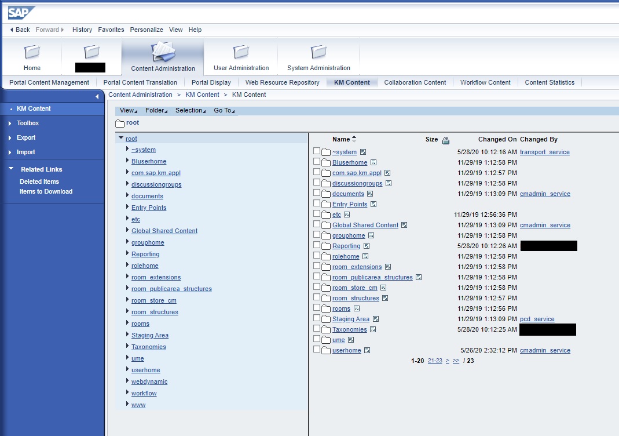Screen dimensions: 619x436
Task: Open context menu icon beside etc row
Action: point(347,215)
